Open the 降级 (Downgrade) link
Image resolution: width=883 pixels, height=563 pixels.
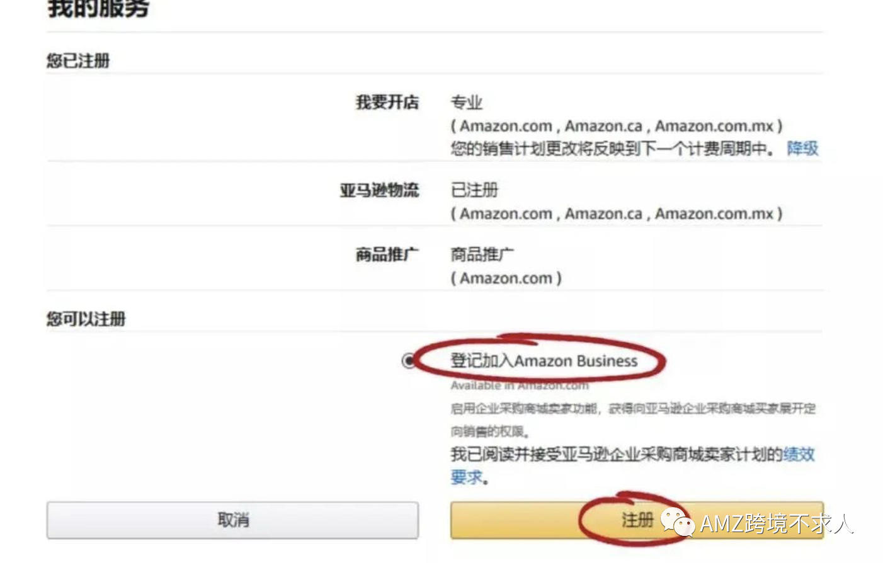point(804,149)
